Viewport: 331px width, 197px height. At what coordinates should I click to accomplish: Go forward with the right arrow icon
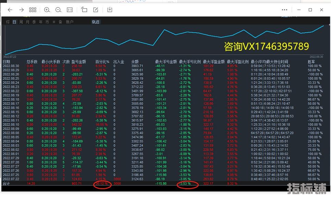[21, 10]
